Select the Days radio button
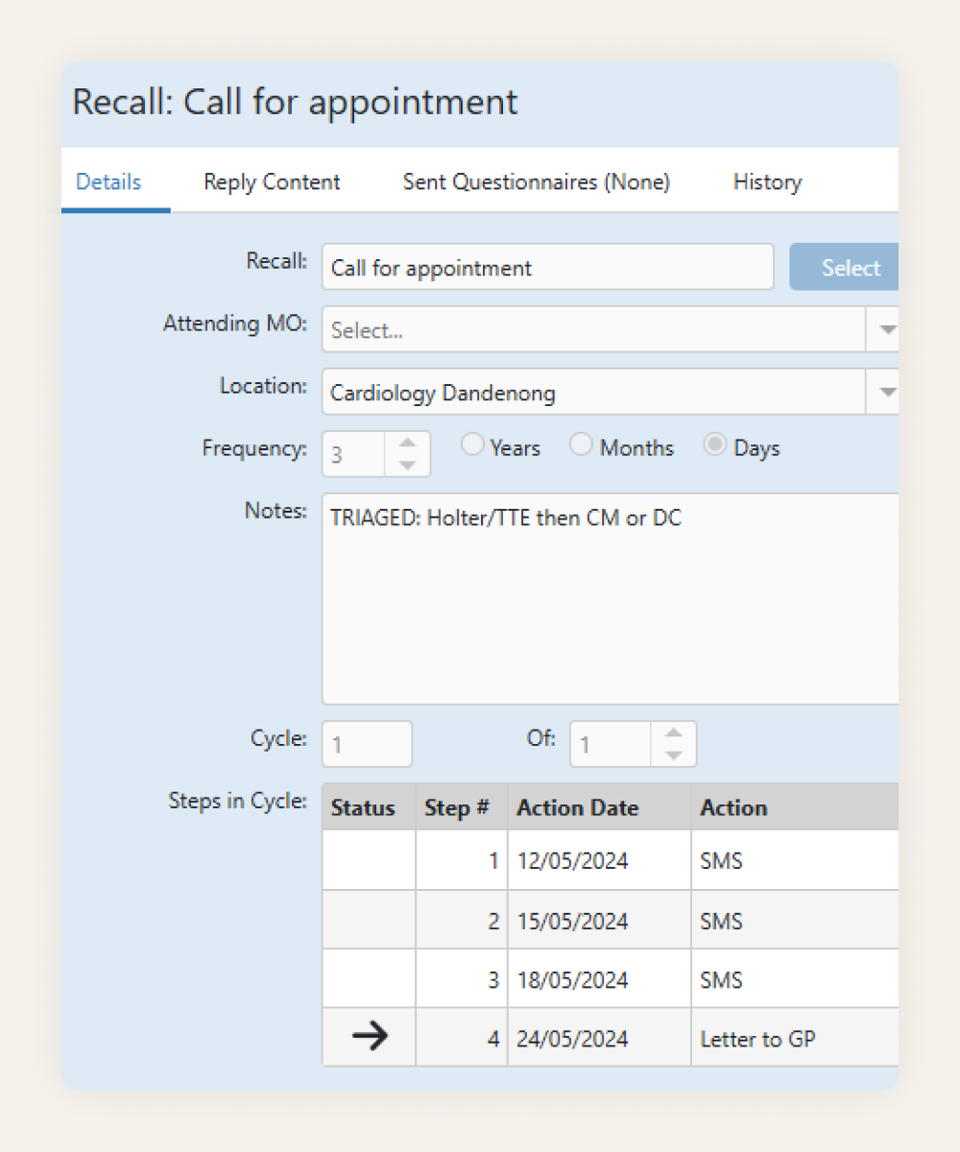Viewport: 960px width, 1152px height. point(714,445)
